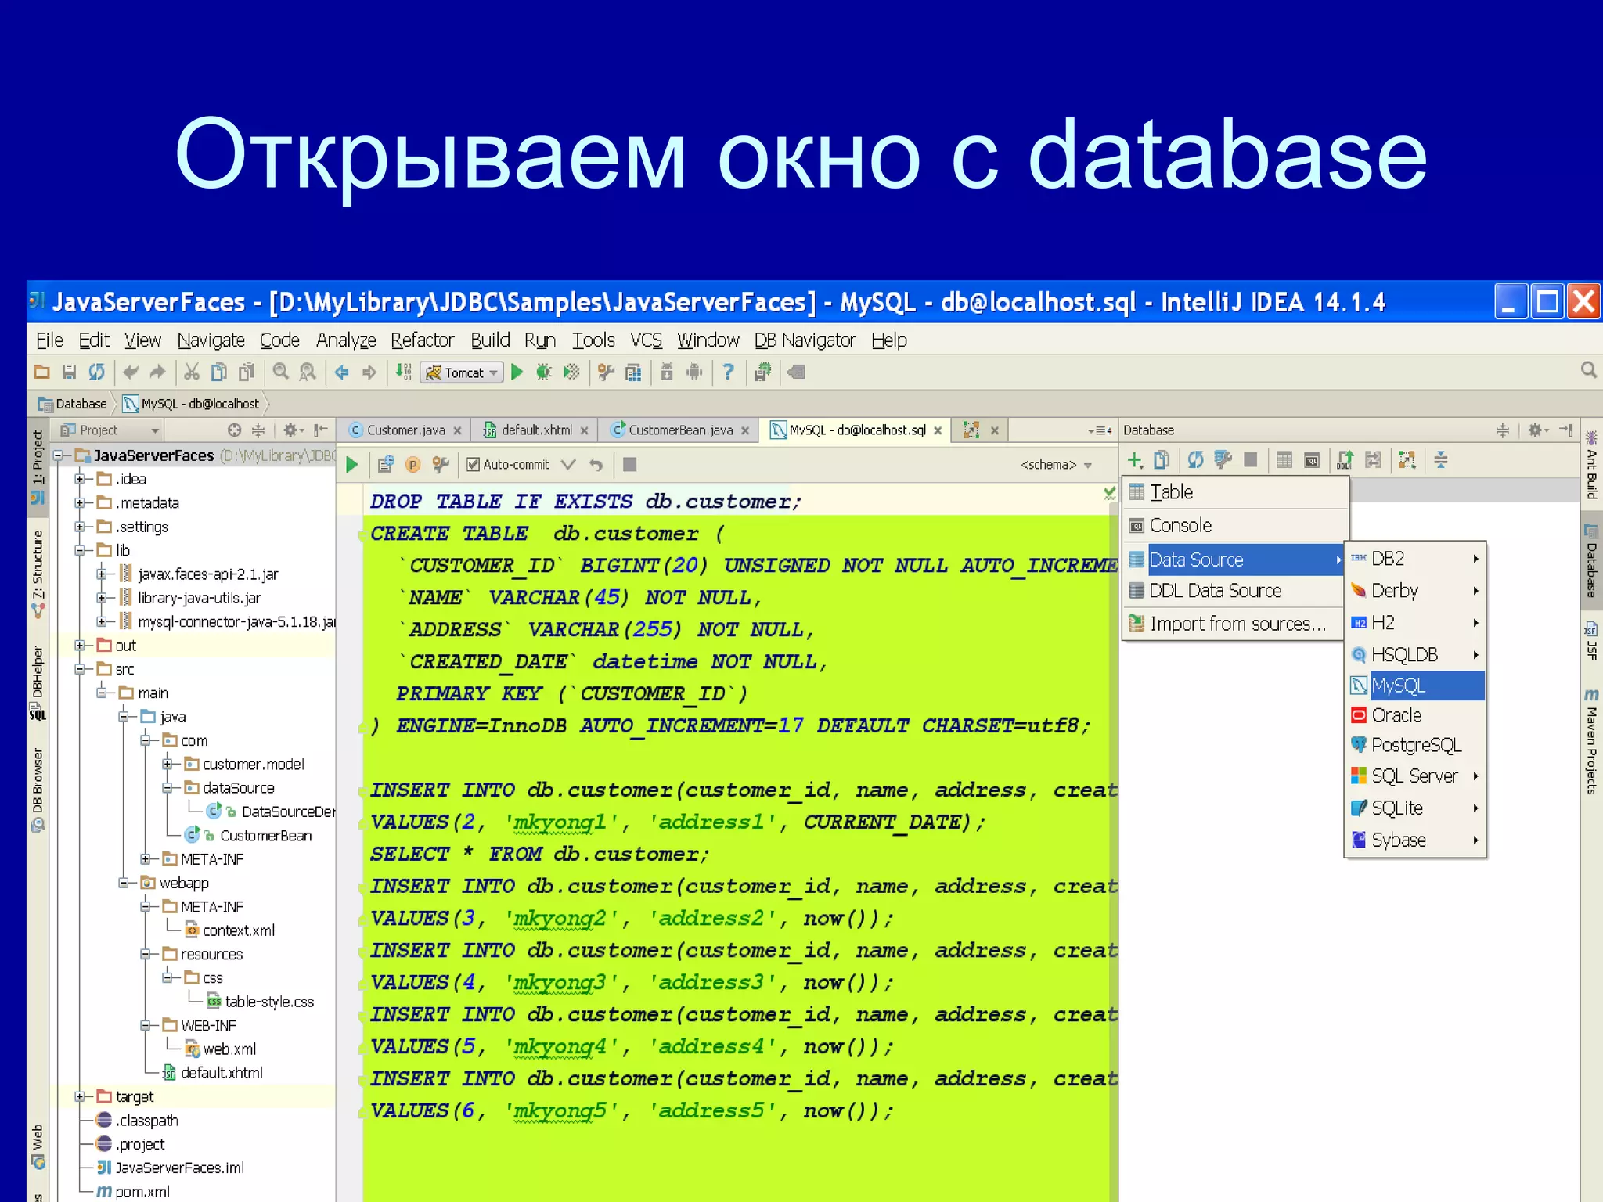Click the Debug bug icon in main toolbar
This screenshot has height=1202, width=1603.
tap(543, 372)
